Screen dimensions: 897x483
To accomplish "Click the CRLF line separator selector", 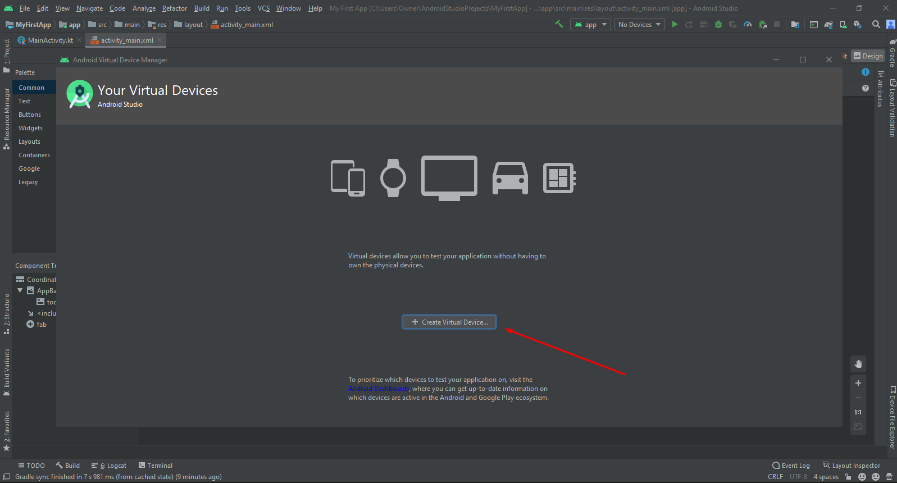I will tap(775, 477).
